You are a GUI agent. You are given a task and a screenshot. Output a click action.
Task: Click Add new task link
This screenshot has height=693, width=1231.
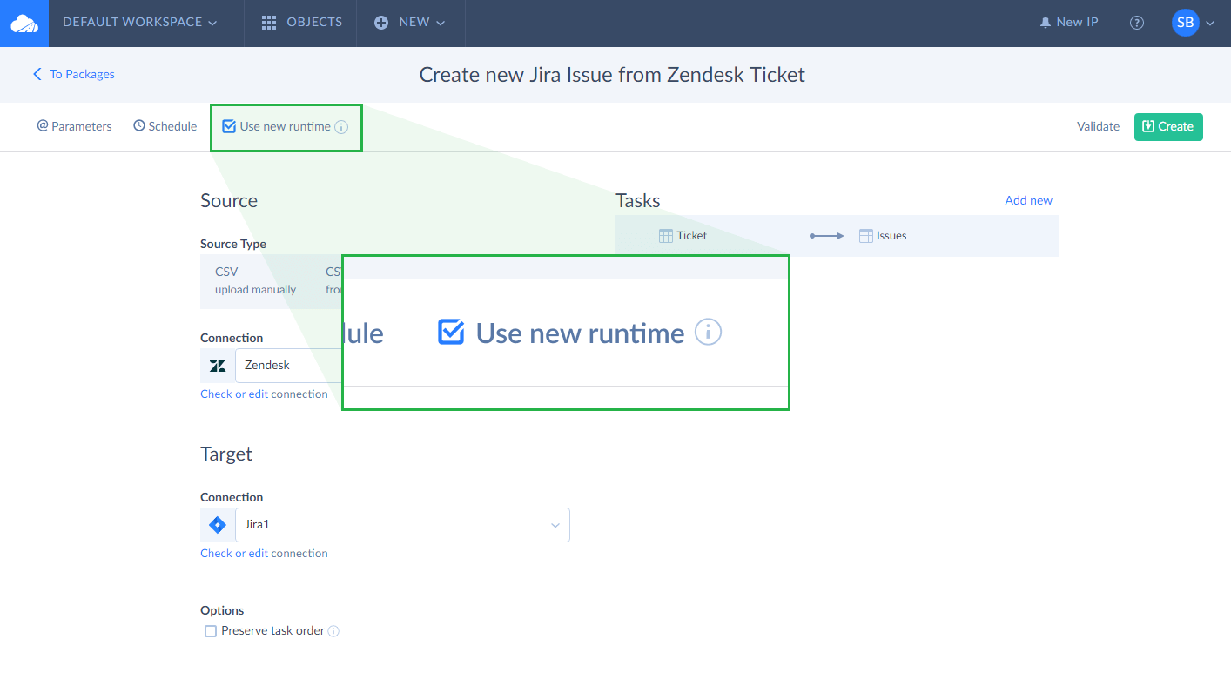(x=1028, y=200)
